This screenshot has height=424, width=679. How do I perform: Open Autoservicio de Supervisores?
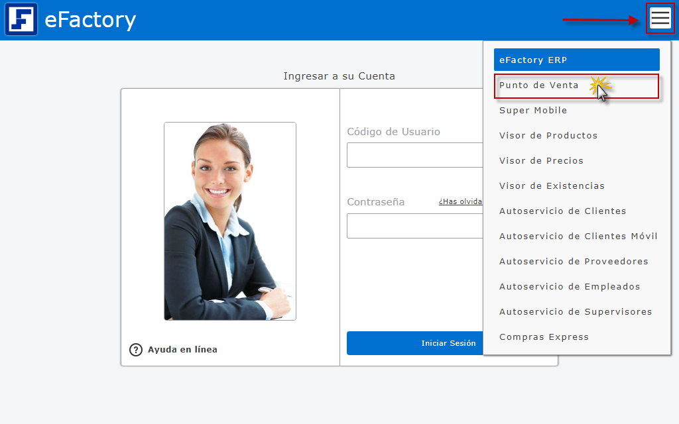tap(576, 311)
